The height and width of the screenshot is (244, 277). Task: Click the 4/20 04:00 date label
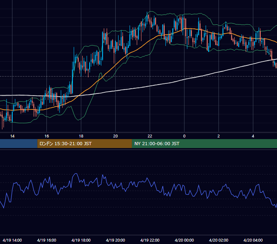(253, 240)
